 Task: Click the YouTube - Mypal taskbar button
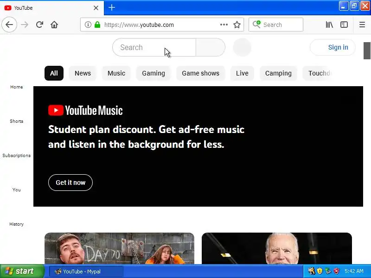(86, 272)
